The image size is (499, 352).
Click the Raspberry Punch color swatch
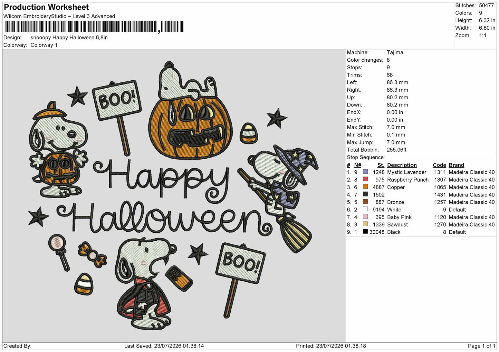365,179
